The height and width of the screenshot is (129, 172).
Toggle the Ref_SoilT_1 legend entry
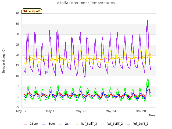click(138, 124)
